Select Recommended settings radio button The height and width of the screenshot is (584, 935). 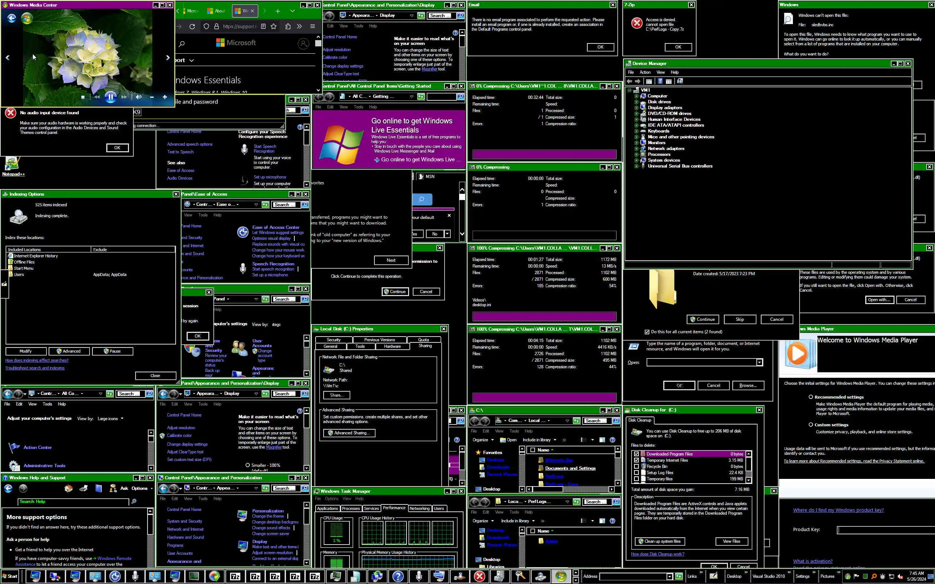[810, 397]
